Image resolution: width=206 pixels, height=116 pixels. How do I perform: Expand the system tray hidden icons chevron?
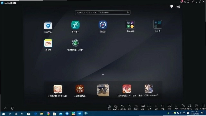pyautogui.click(x=172, y=113)
